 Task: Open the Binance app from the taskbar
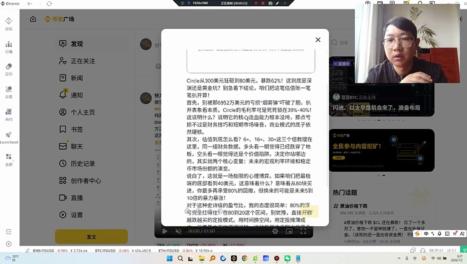click(234, 258)
